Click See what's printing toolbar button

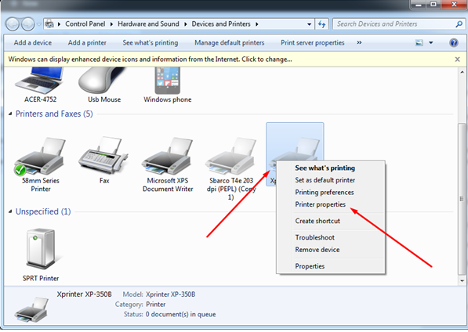pos(151,43)
